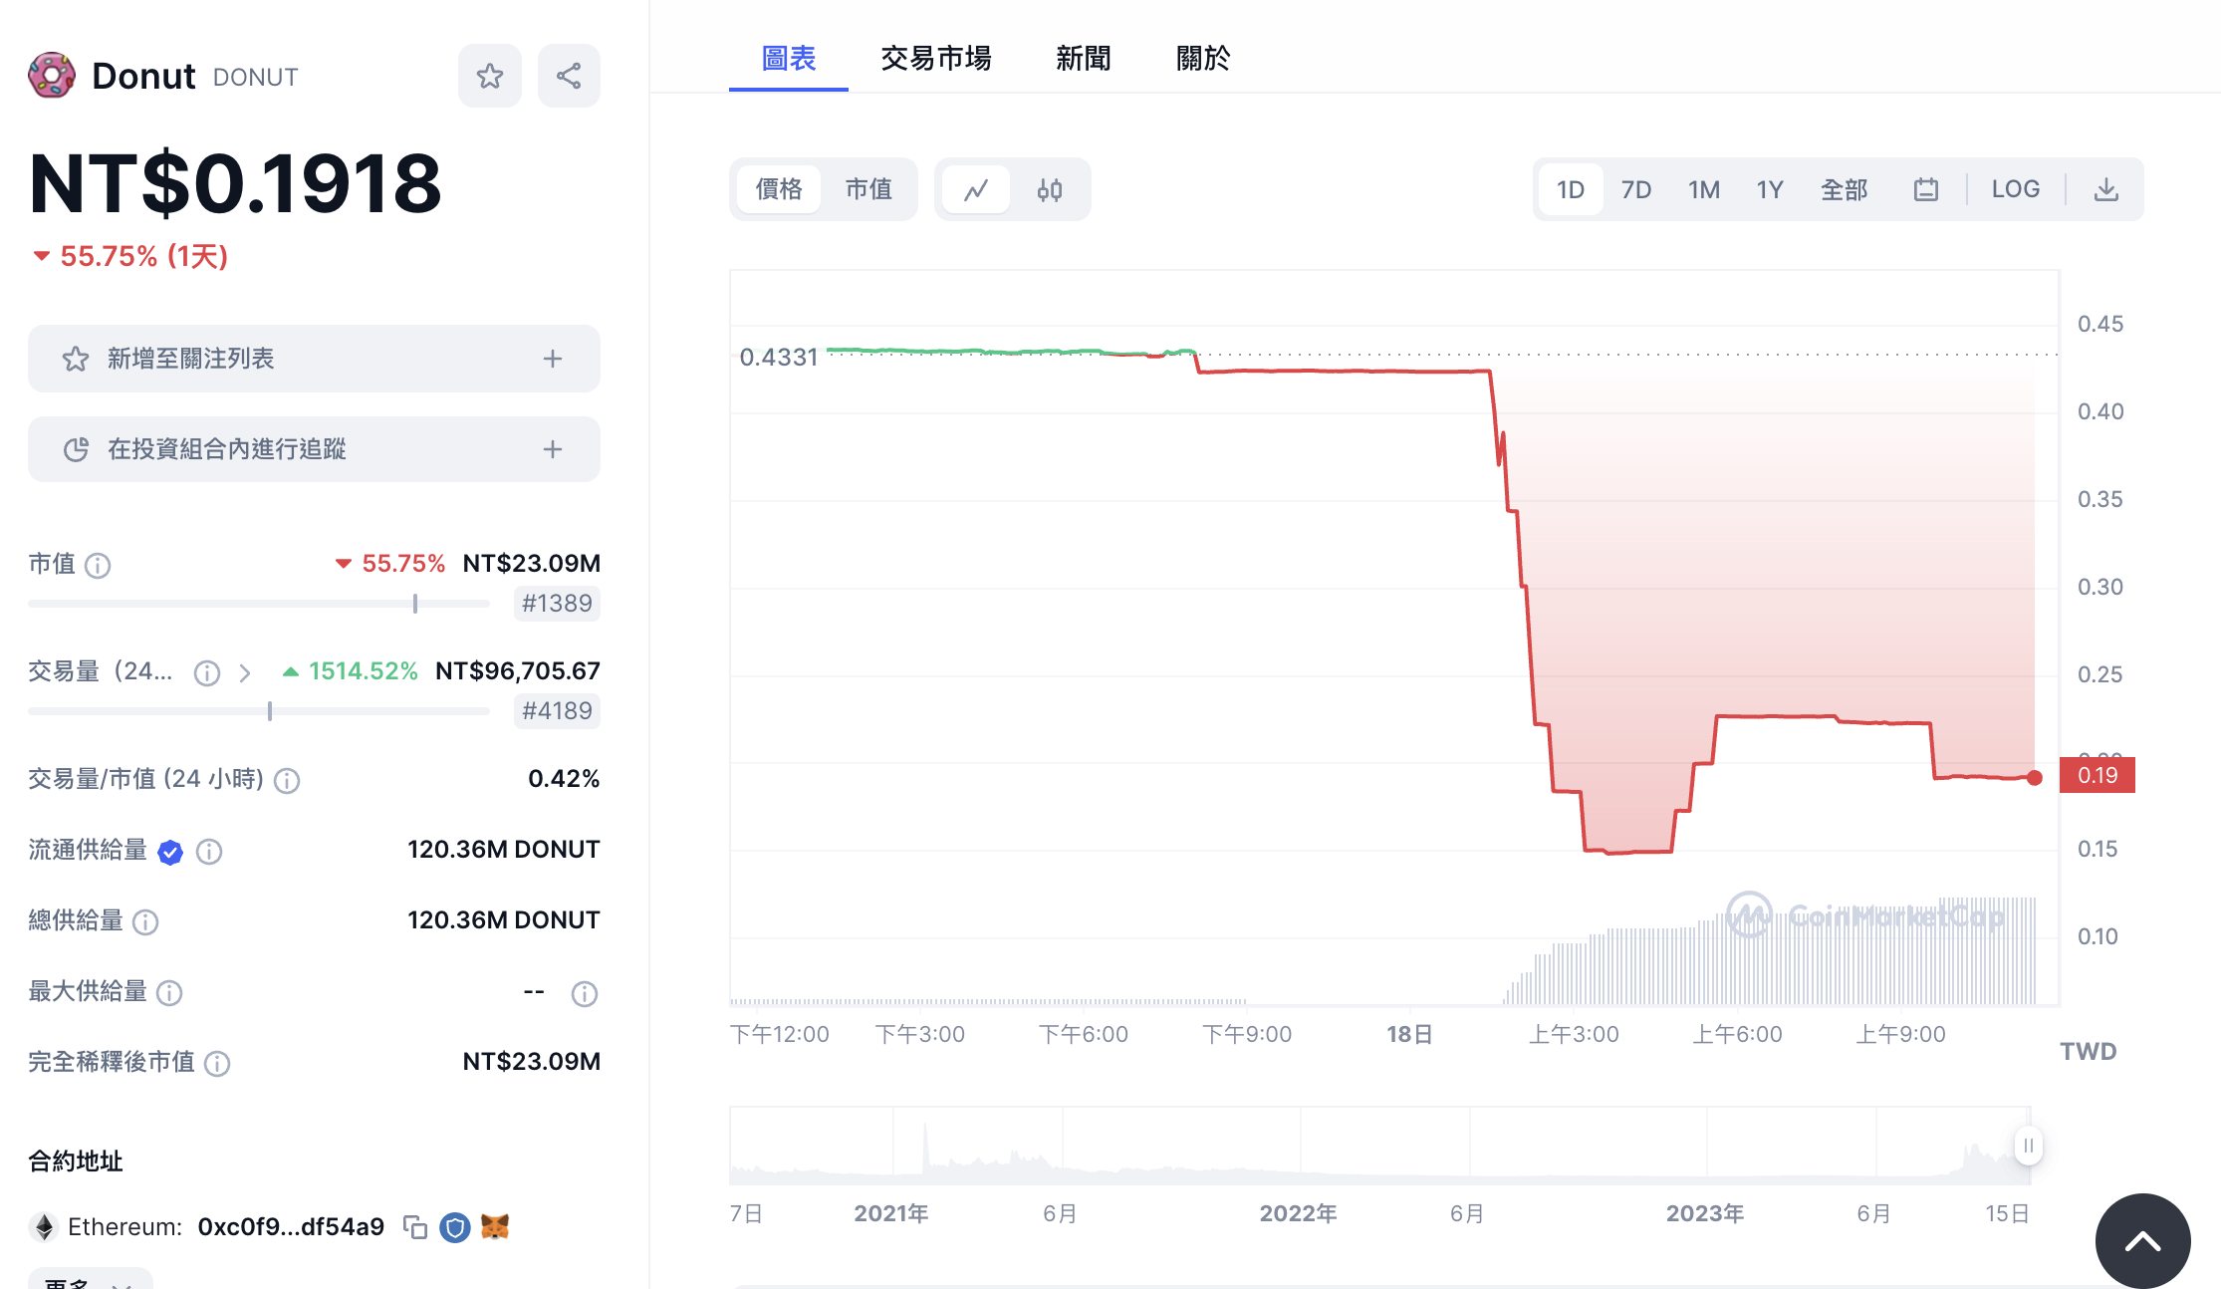The width and height of the screenshot is (2221, 1289).
Task: Select the 價格 chart toggle
Action: [x=779, y=189]
